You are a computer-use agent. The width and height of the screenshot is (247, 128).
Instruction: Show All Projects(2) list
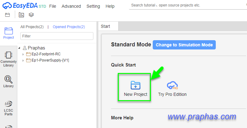click(x=32, y=27)
